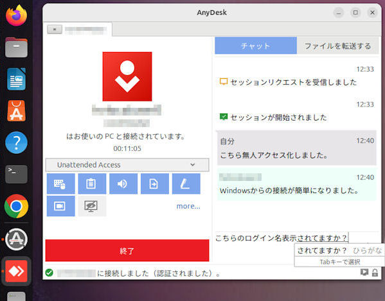The height and width of the screenshot is (301, 385).
Task: Click the green connected check icon
Action: [49, 273]
